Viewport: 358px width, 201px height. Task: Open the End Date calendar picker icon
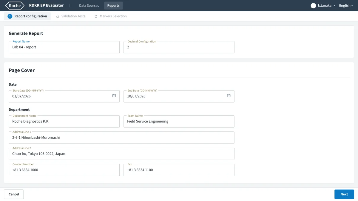pos(229,96)
